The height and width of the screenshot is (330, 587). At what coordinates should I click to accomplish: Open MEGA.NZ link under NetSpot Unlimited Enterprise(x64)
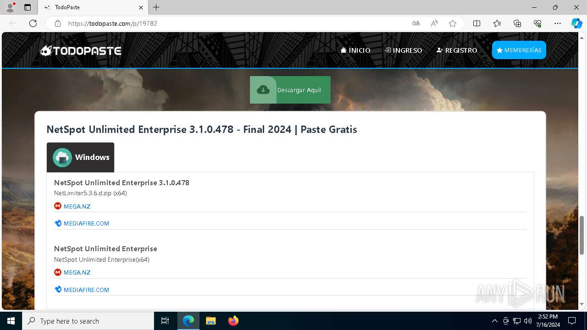[x=77, y=272]
